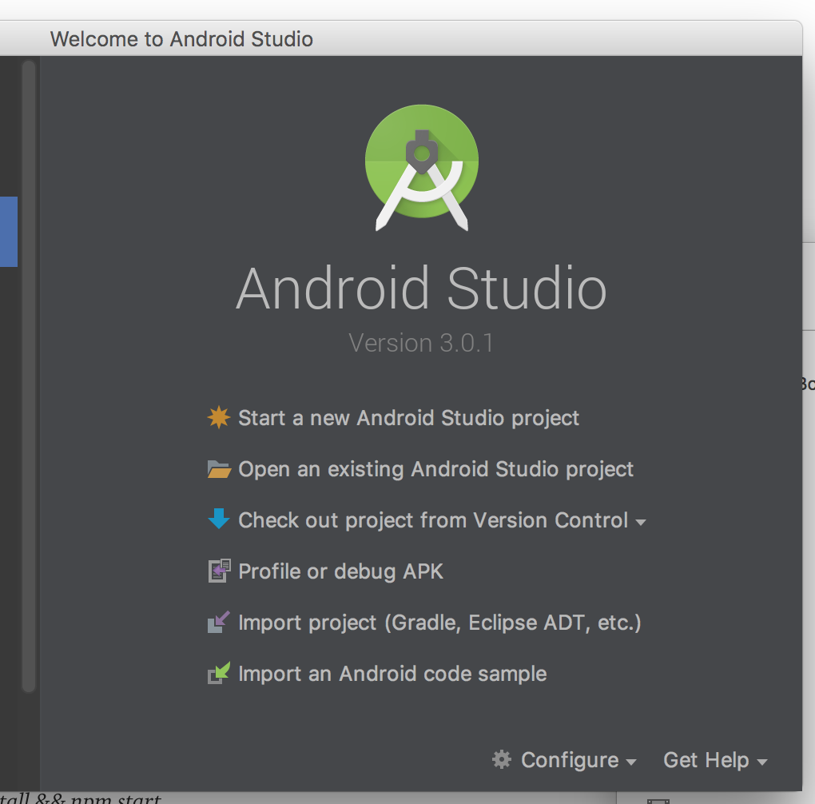Select the new project star icon

(x=218, y=417)
